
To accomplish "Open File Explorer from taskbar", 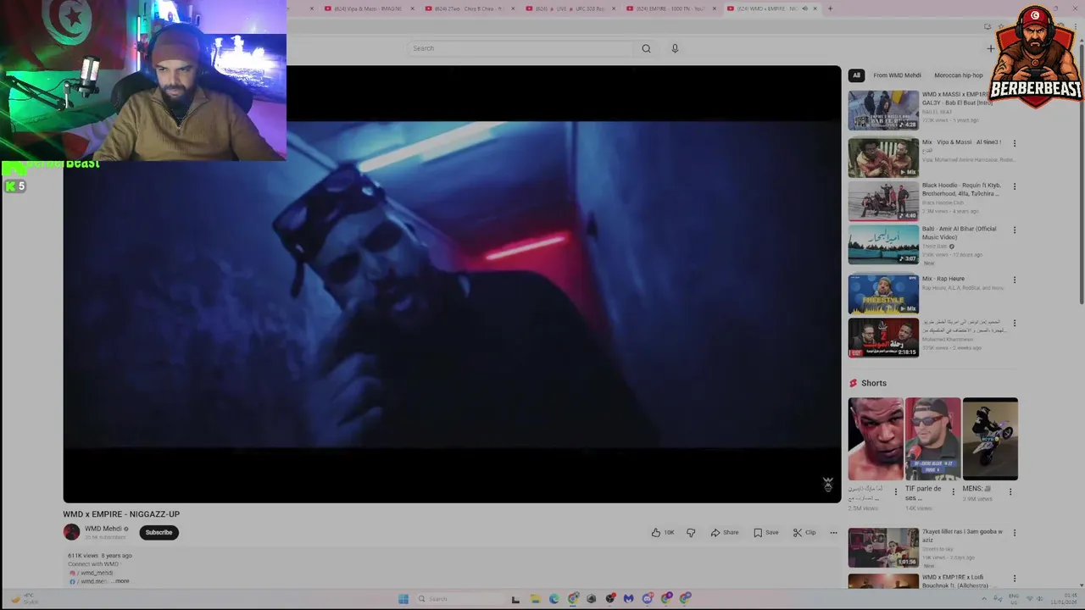I will (535, 599).
